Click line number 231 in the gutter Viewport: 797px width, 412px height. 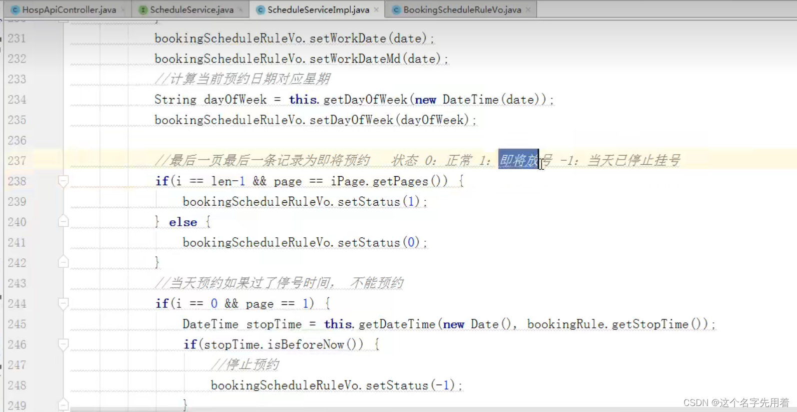tap(17, 39)
